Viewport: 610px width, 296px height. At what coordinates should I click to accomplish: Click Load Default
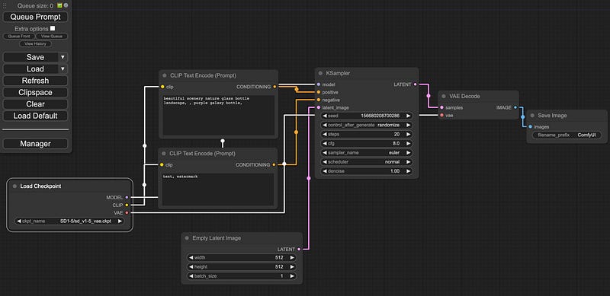35,116
